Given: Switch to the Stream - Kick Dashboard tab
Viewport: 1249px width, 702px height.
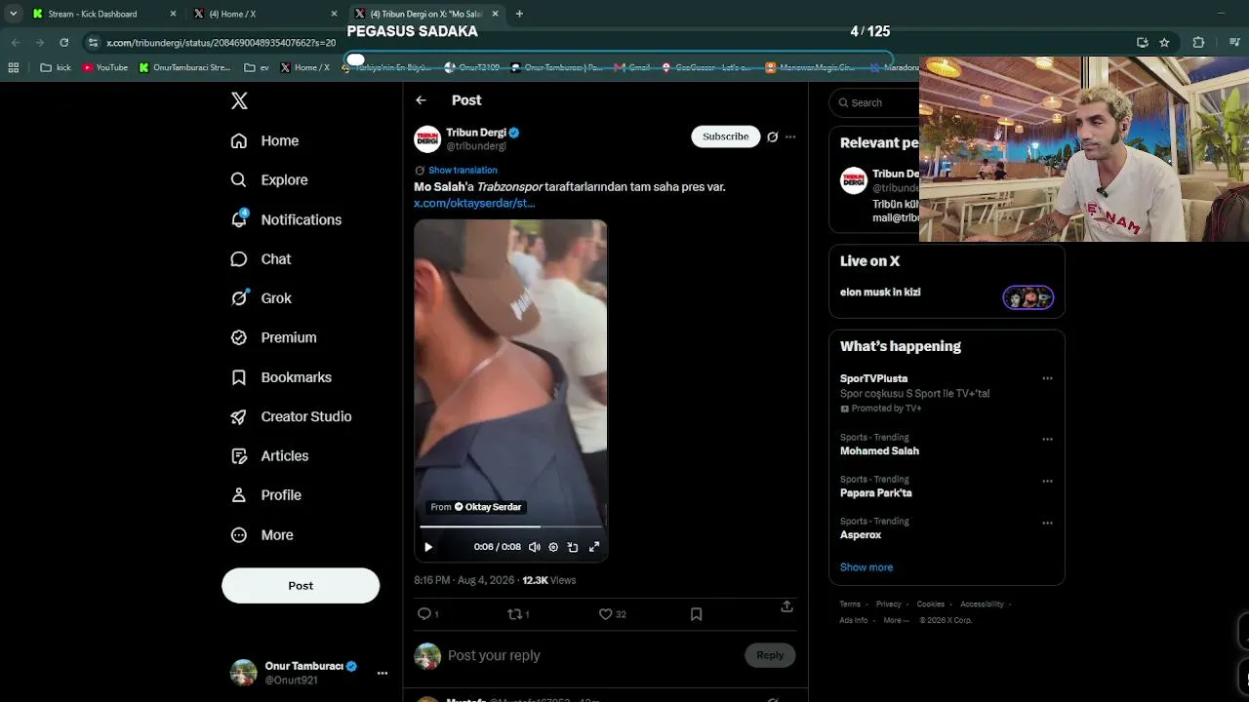Looking at the screenshot, I should (103, 14).
